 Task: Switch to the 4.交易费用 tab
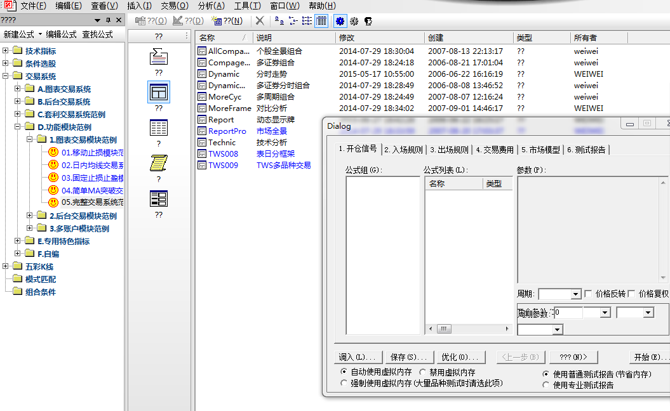[495, 150]
